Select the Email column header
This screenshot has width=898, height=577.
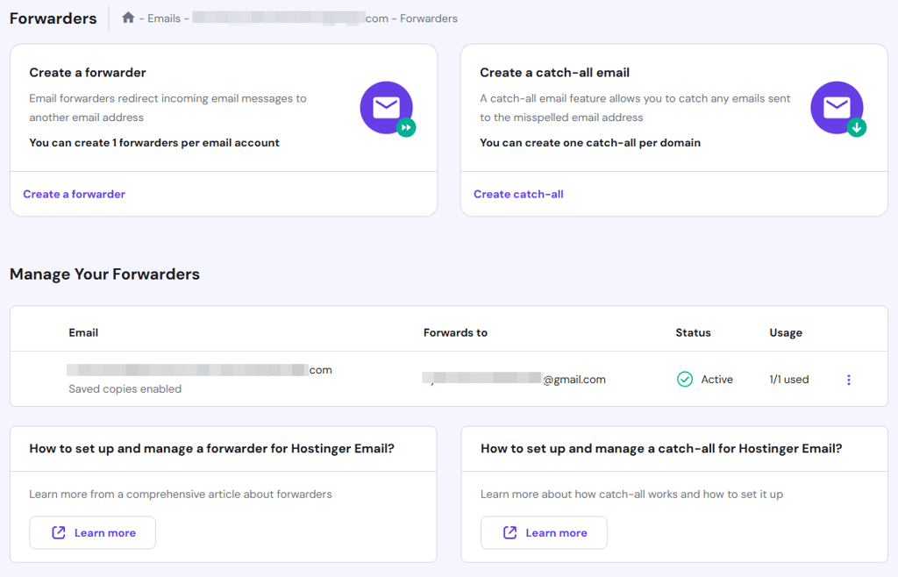click(x=83, y=332)
